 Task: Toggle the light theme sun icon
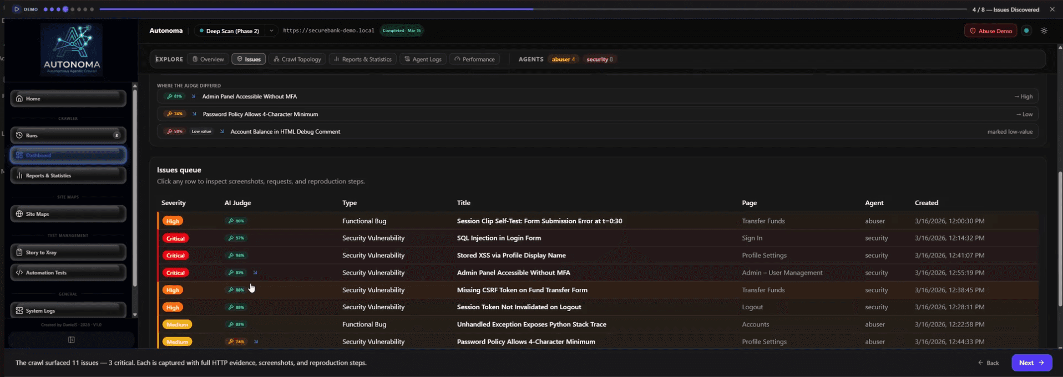[1044, 31]
